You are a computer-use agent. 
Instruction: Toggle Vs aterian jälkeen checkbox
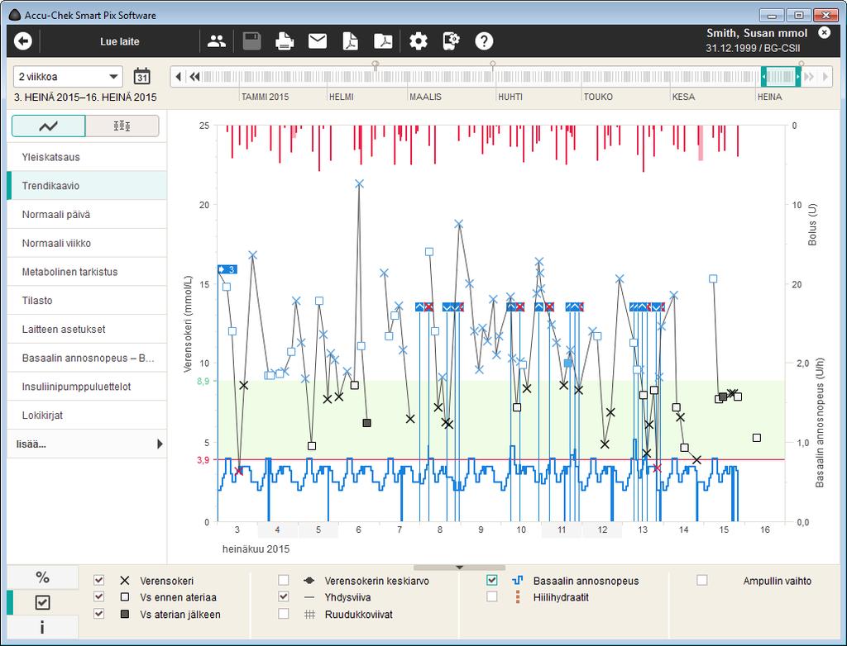point(98,614)
